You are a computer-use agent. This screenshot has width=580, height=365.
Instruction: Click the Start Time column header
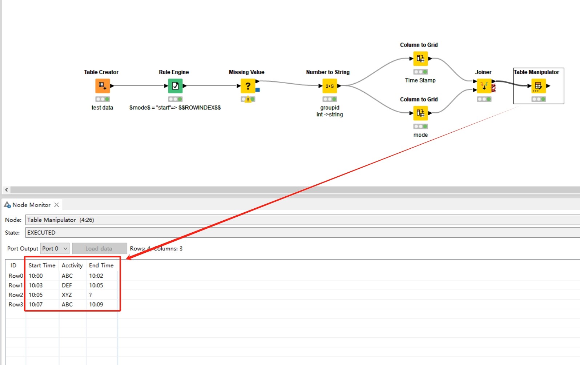click(x=42, y=265)
